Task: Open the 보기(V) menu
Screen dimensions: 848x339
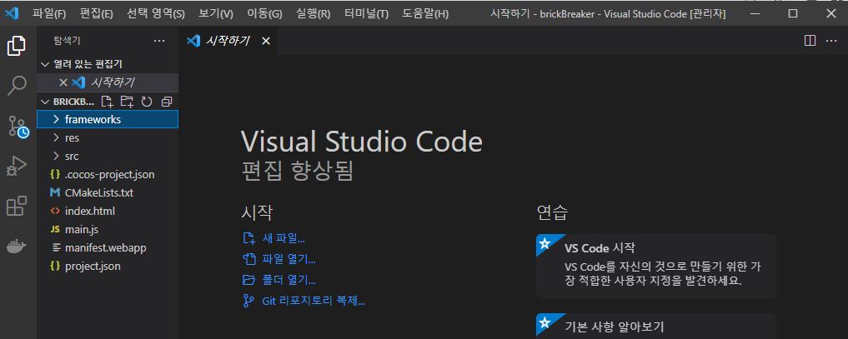Action: (x=216, y=13)
